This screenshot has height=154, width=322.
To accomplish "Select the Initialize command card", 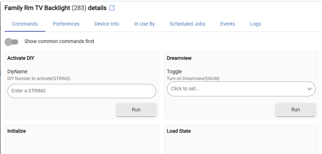I will (x=82, y=139).
